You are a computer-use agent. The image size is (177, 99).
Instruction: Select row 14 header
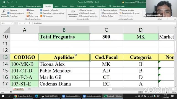pos(5,64)
